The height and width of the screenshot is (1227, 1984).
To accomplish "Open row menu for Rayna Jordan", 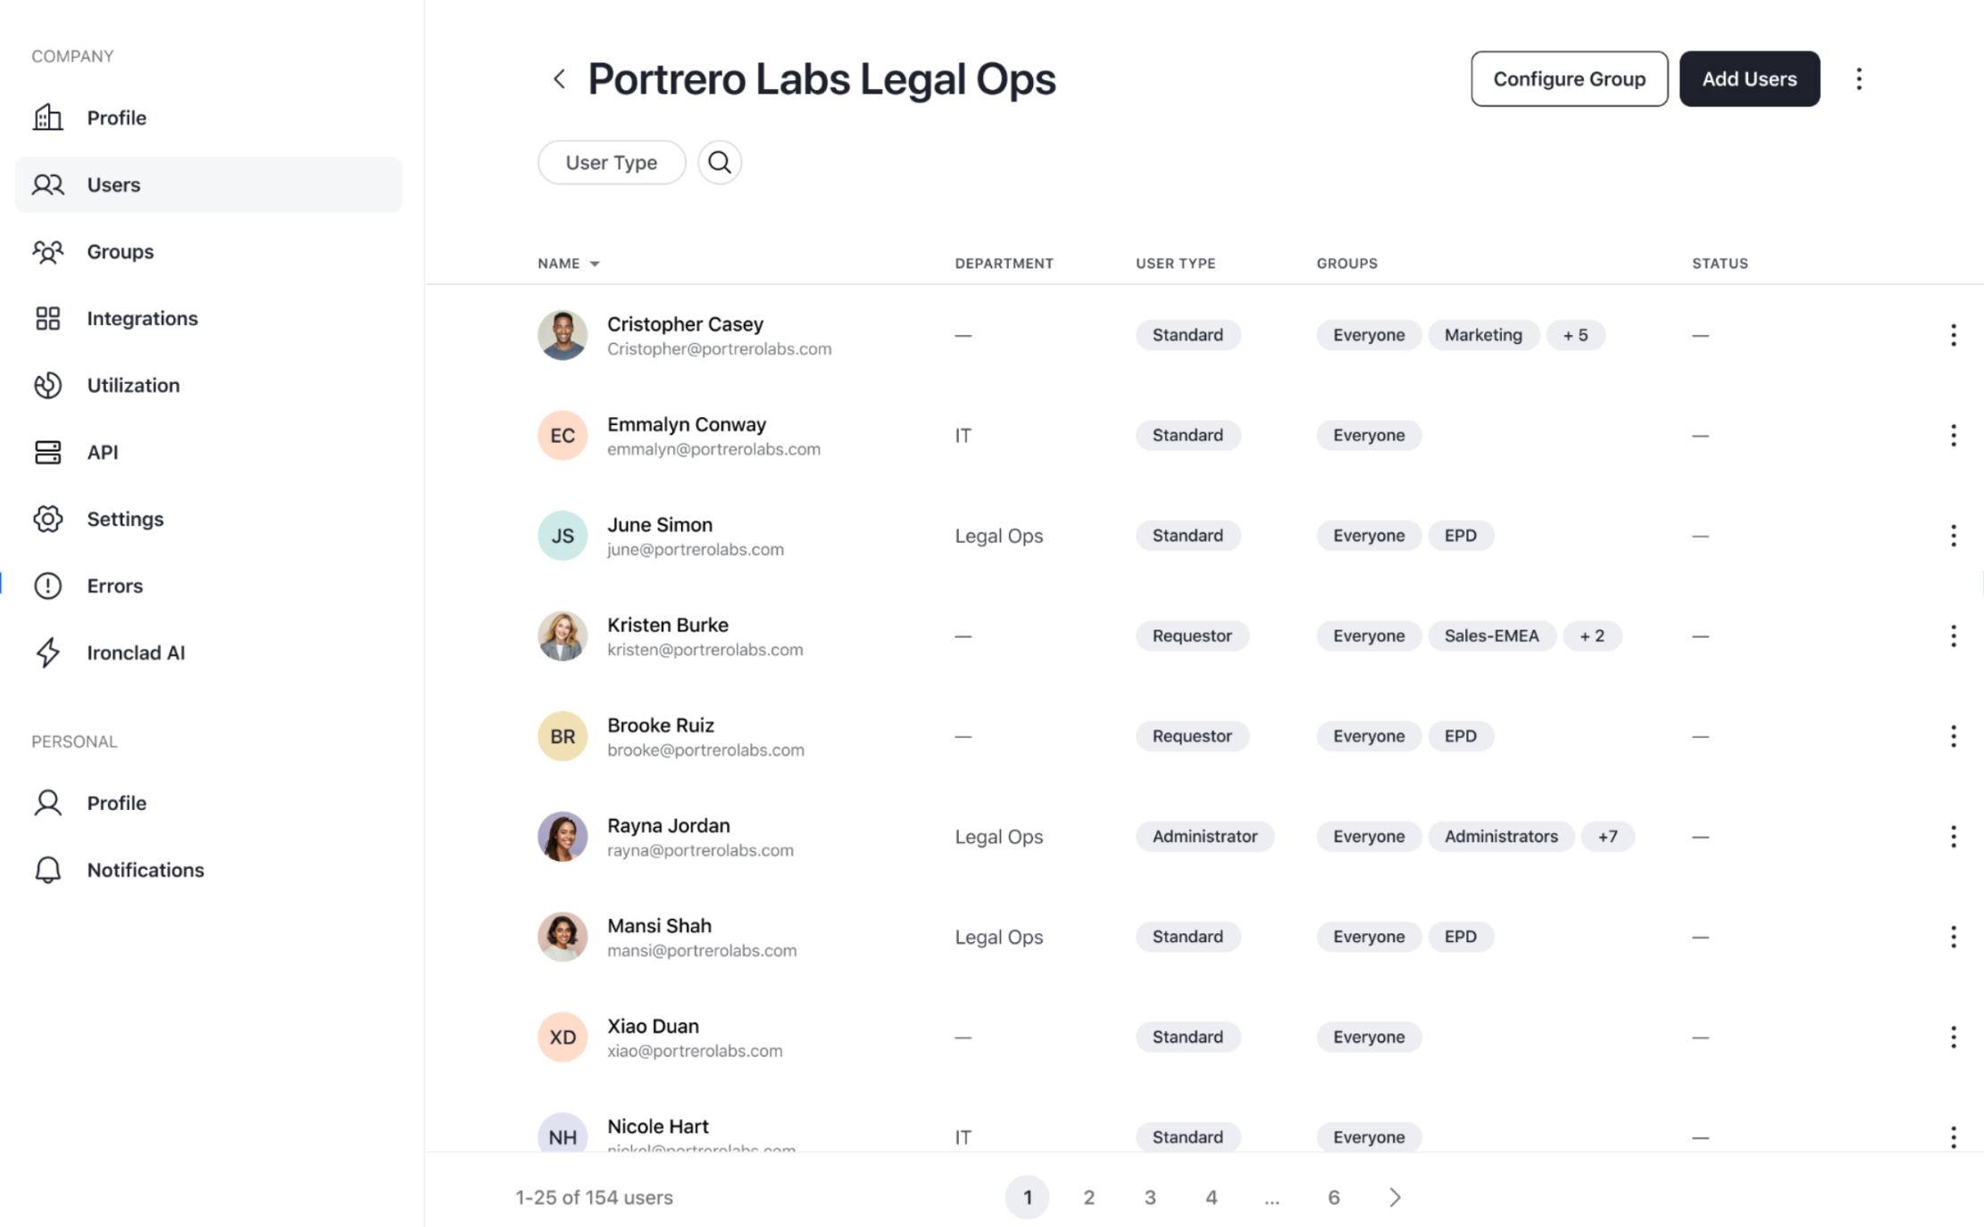I will pos(1954,837).
